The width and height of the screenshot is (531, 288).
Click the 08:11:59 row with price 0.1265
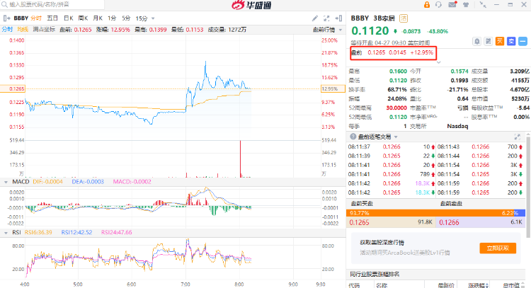tap(480, 192)
